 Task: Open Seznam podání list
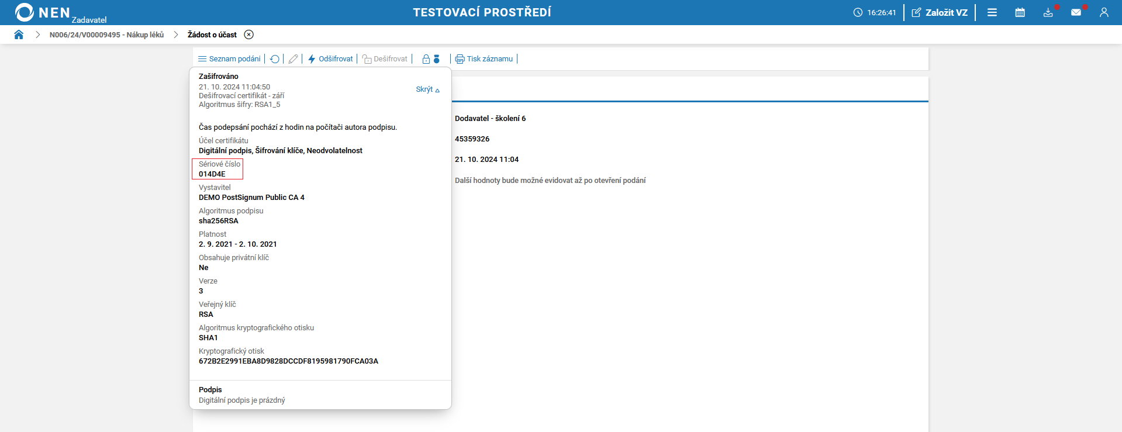[229, 58]
